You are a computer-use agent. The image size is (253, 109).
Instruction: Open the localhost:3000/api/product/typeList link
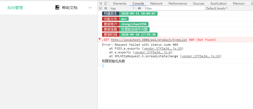click(149, 40)
